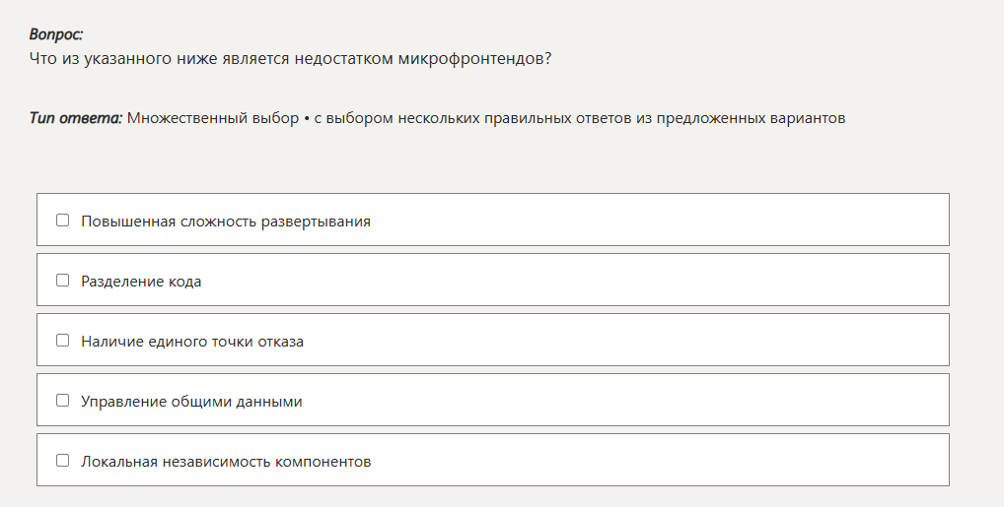Click the question text about микрофронтендов

click(x=290, y=59)
